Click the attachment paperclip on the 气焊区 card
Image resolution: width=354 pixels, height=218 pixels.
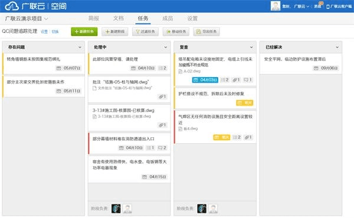pyautogui.click(x=247, y=137)
